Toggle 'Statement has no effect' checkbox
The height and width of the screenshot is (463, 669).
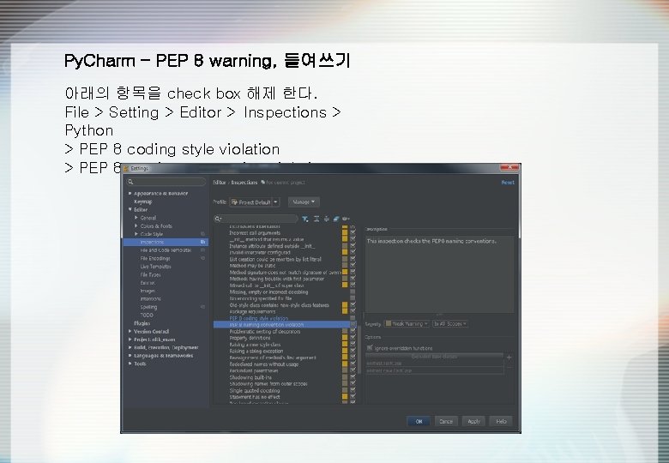353,396
